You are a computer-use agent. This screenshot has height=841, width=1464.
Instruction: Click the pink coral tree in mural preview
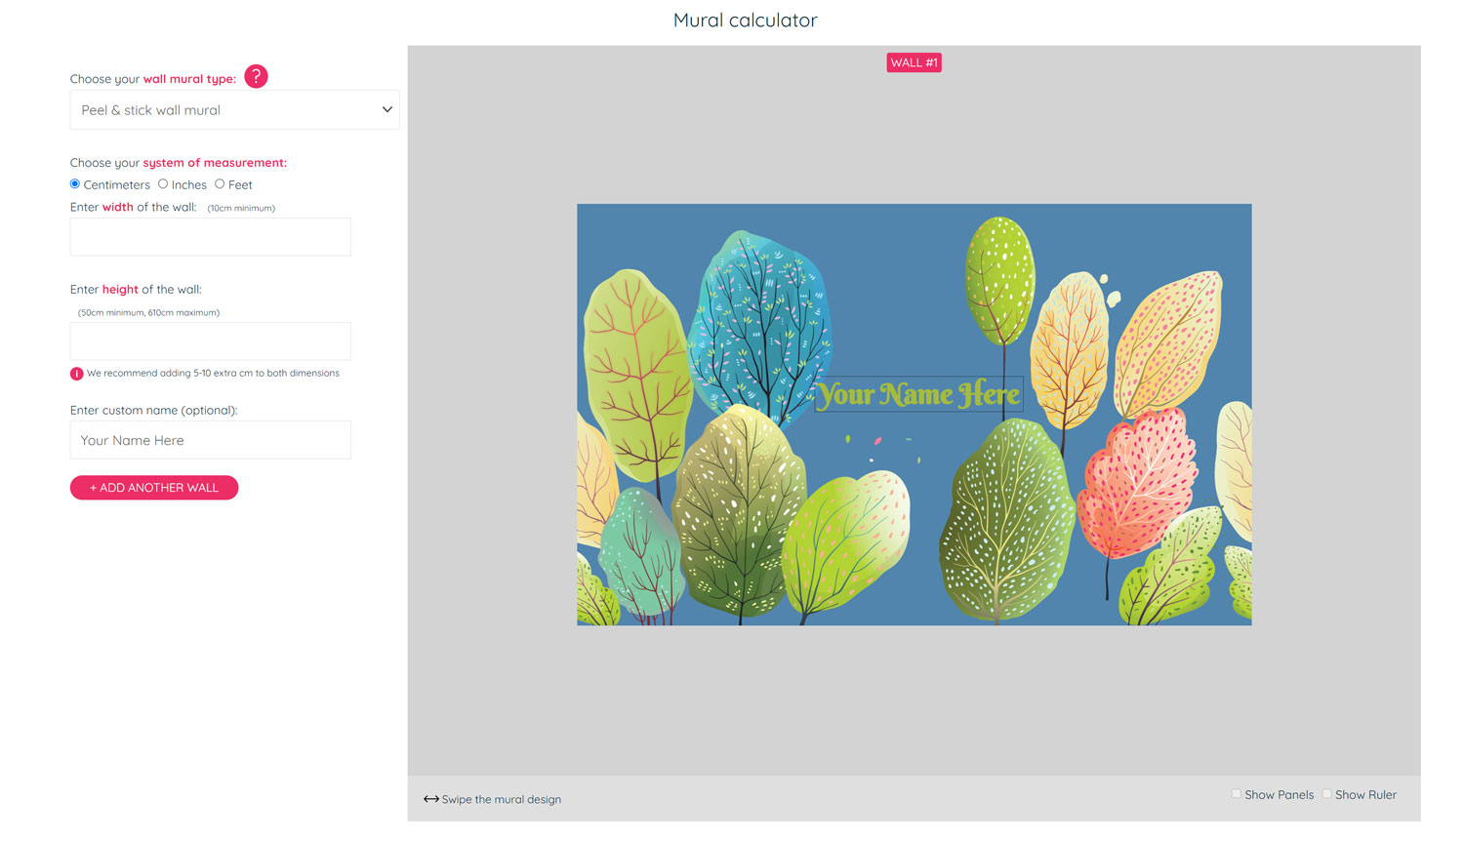(x=1137, y=483)
